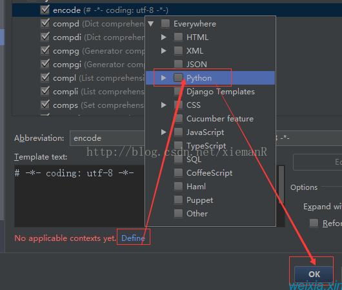
Task: Select the CoffeeScript context entry
Action: 209,173
